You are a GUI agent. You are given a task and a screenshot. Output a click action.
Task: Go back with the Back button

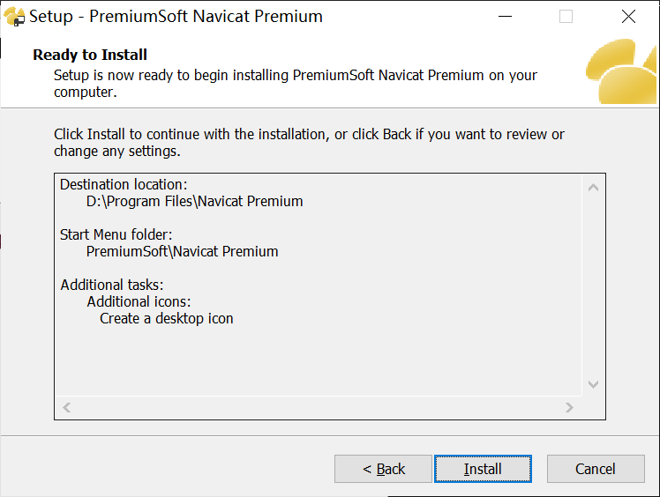pyautogui.click(x=383, y=469)
